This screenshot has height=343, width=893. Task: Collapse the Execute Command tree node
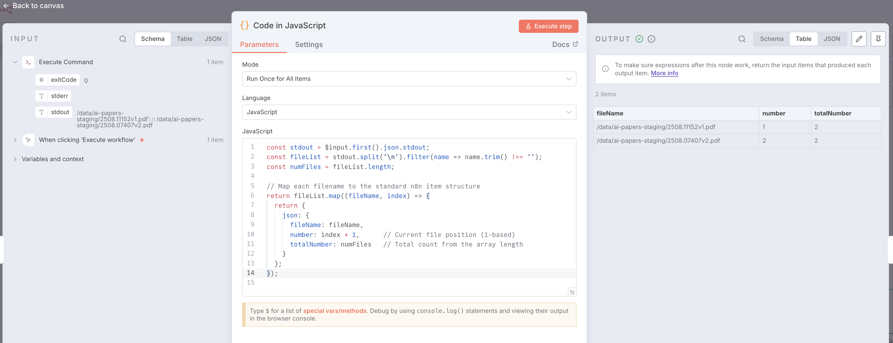point(15,62)
